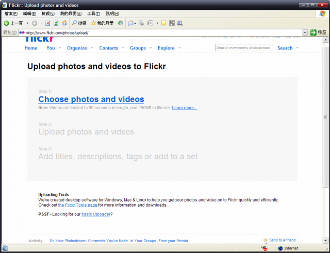Click the Windows flag logo in menu bar
330x253 pixels.
tap(322, 14)
